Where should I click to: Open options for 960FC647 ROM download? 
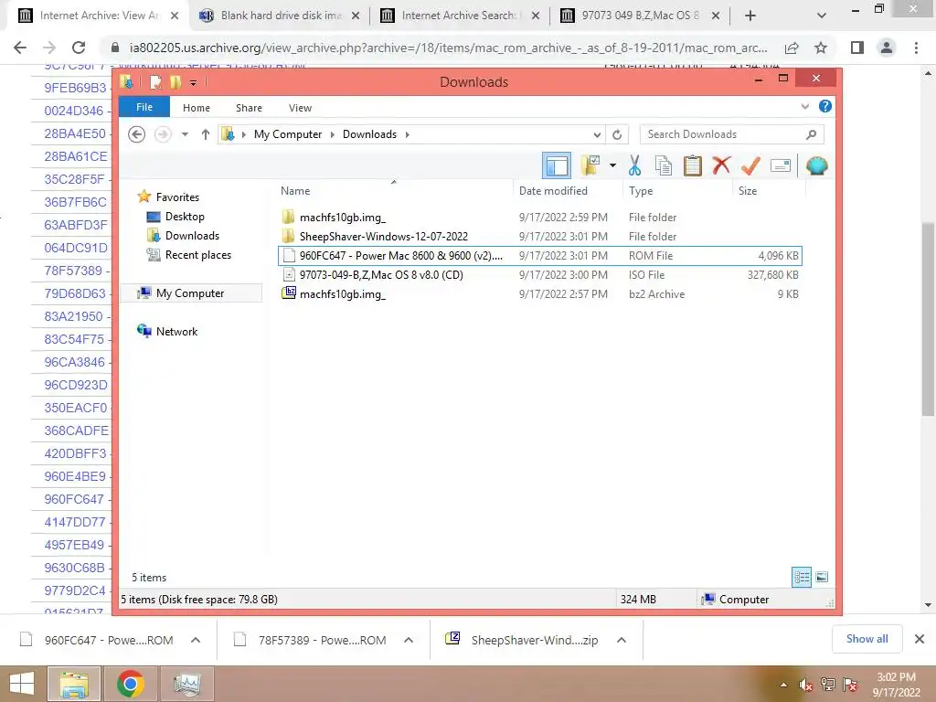pyautogui.click(x=196, y=640)
